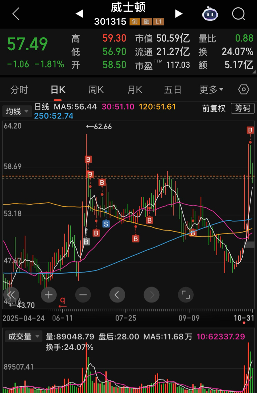Image resolution: width=257 pixels, height=393 pixels.
Task: Tap the red q event marker
Action: pos(62,302)
